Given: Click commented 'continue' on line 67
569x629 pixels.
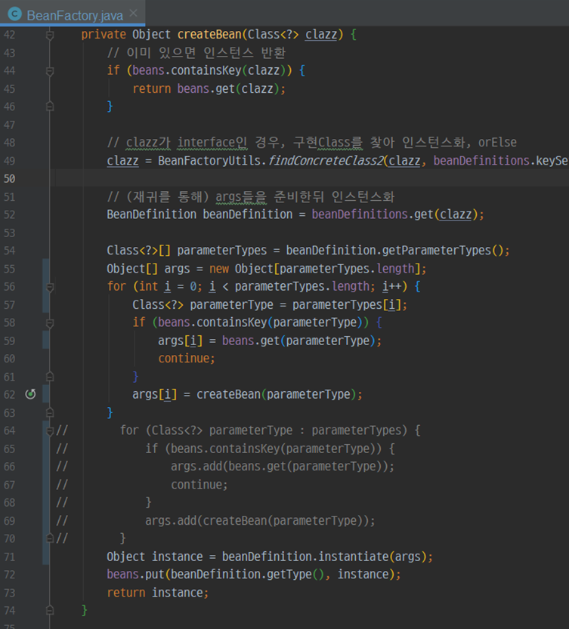Looking at the screenshot, I should pos(196,485).
